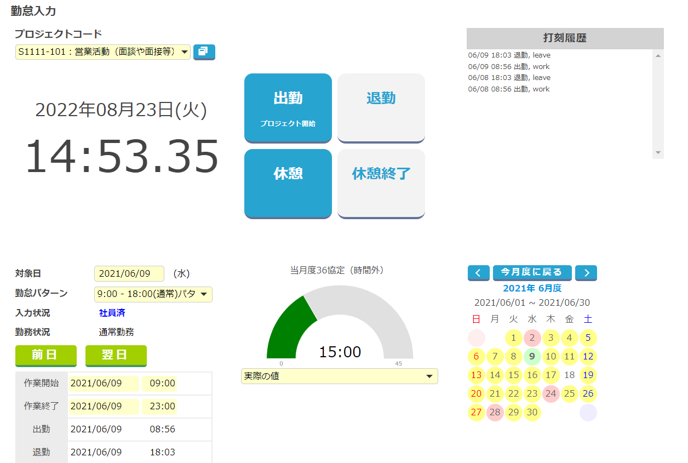Click the 出勤 time value 08:56
Viewport: 688px width, 463px height.
coord(163,429)
